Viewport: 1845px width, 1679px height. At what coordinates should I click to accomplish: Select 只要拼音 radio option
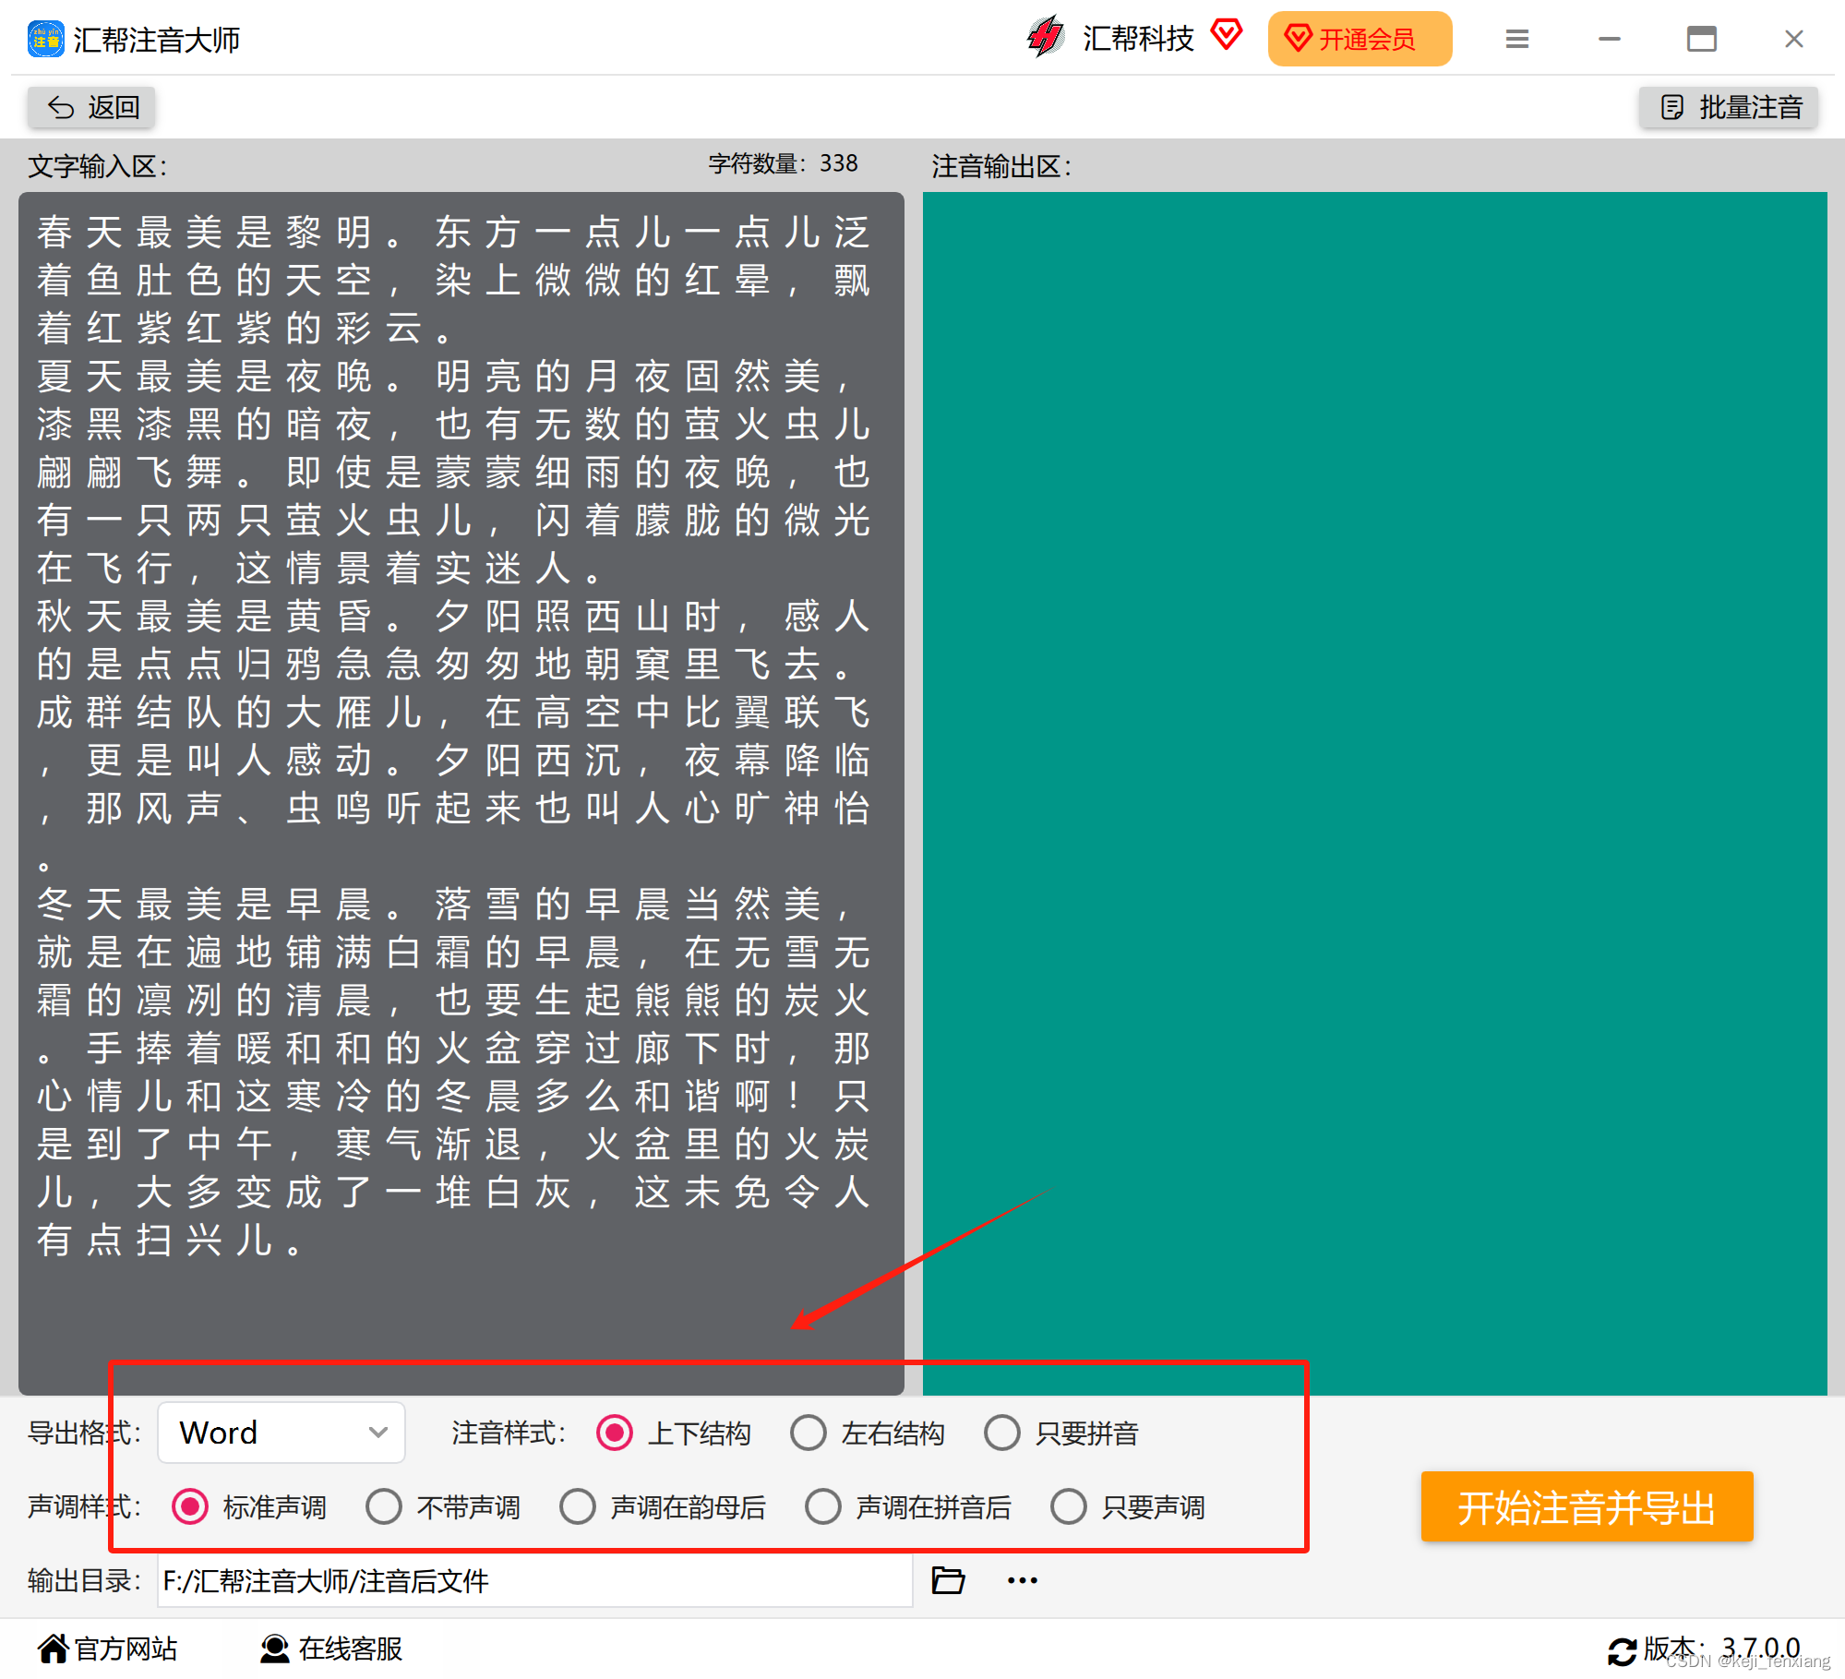1002,1433
